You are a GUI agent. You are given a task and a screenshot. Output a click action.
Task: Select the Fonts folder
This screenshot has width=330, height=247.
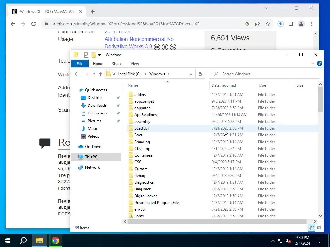coord(139,216)
